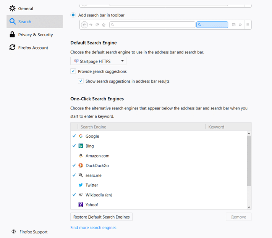272x238 pixels.
Task: Enable the Yahoo! one-click engine
Action: 74,204
